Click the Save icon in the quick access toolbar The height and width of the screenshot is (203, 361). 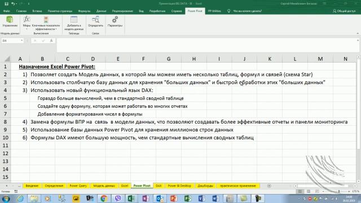click(x=6, y=4)
